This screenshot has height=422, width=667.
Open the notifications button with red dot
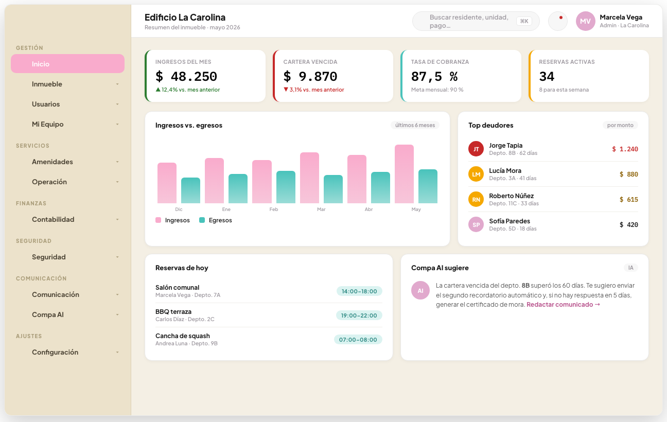pyautogui.click(x=558, y=21)
